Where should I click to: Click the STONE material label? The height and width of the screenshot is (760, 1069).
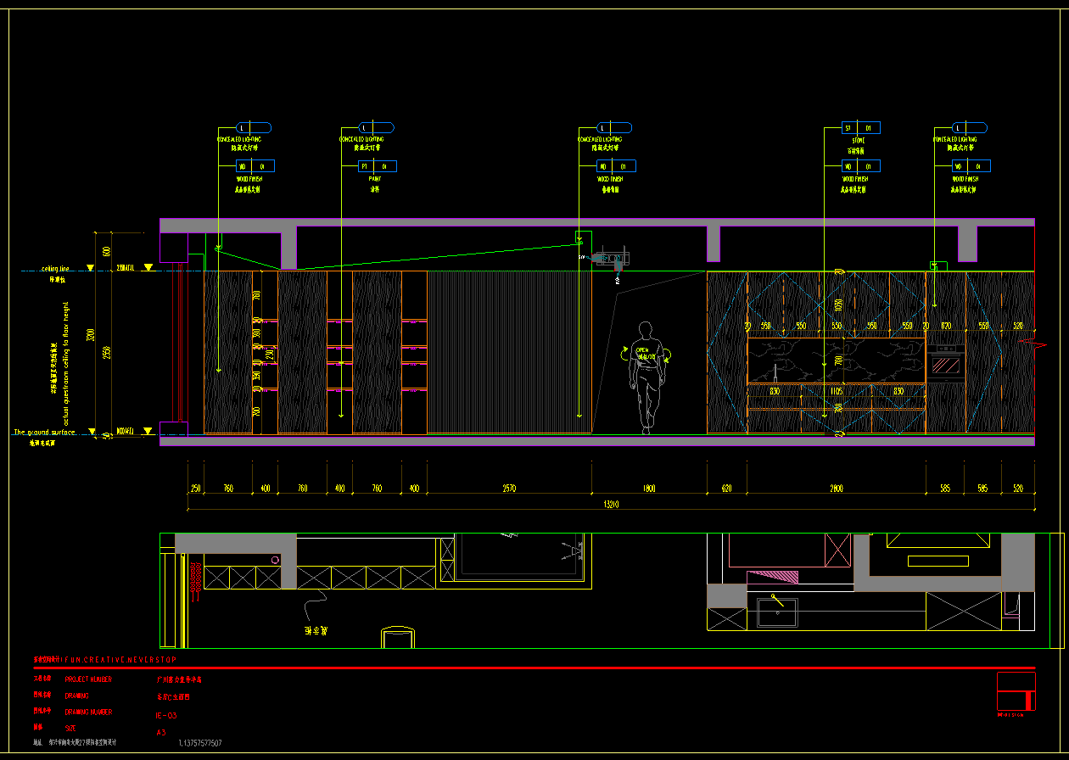click(858, 140)
